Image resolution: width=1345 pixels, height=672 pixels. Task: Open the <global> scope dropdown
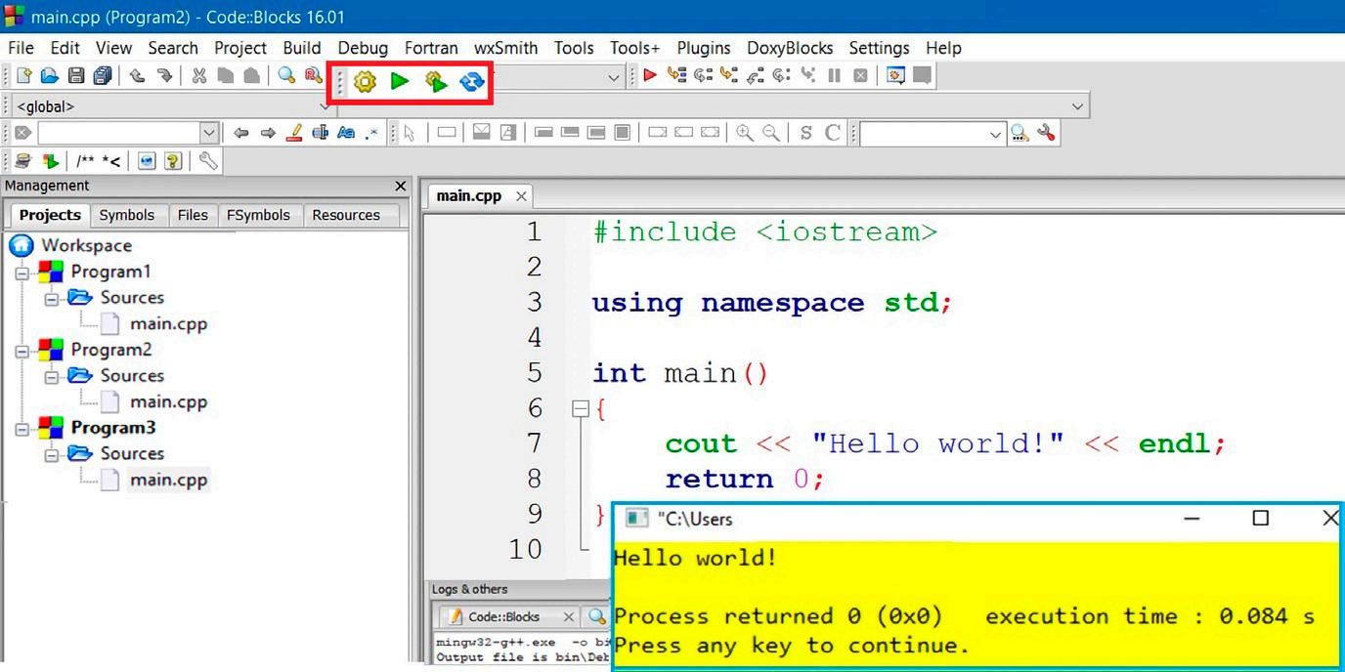[326, 106]
